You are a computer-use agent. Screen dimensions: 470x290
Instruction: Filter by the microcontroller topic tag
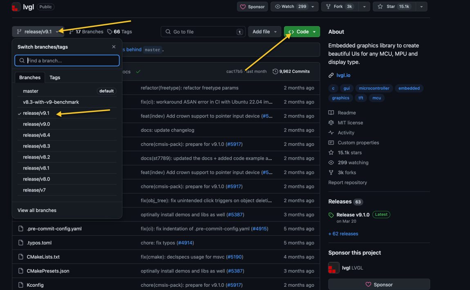[x=374, y=88]
